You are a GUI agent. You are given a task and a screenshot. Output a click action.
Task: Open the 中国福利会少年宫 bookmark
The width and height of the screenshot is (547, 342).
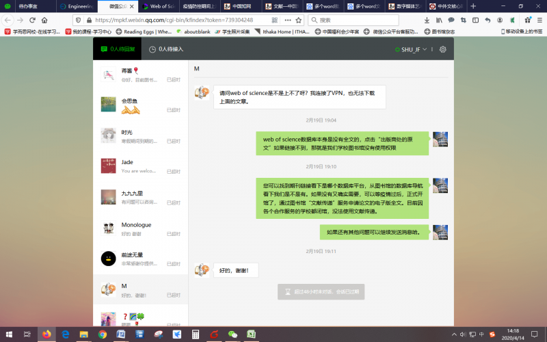pyautogui.click(x=337, y=31)
